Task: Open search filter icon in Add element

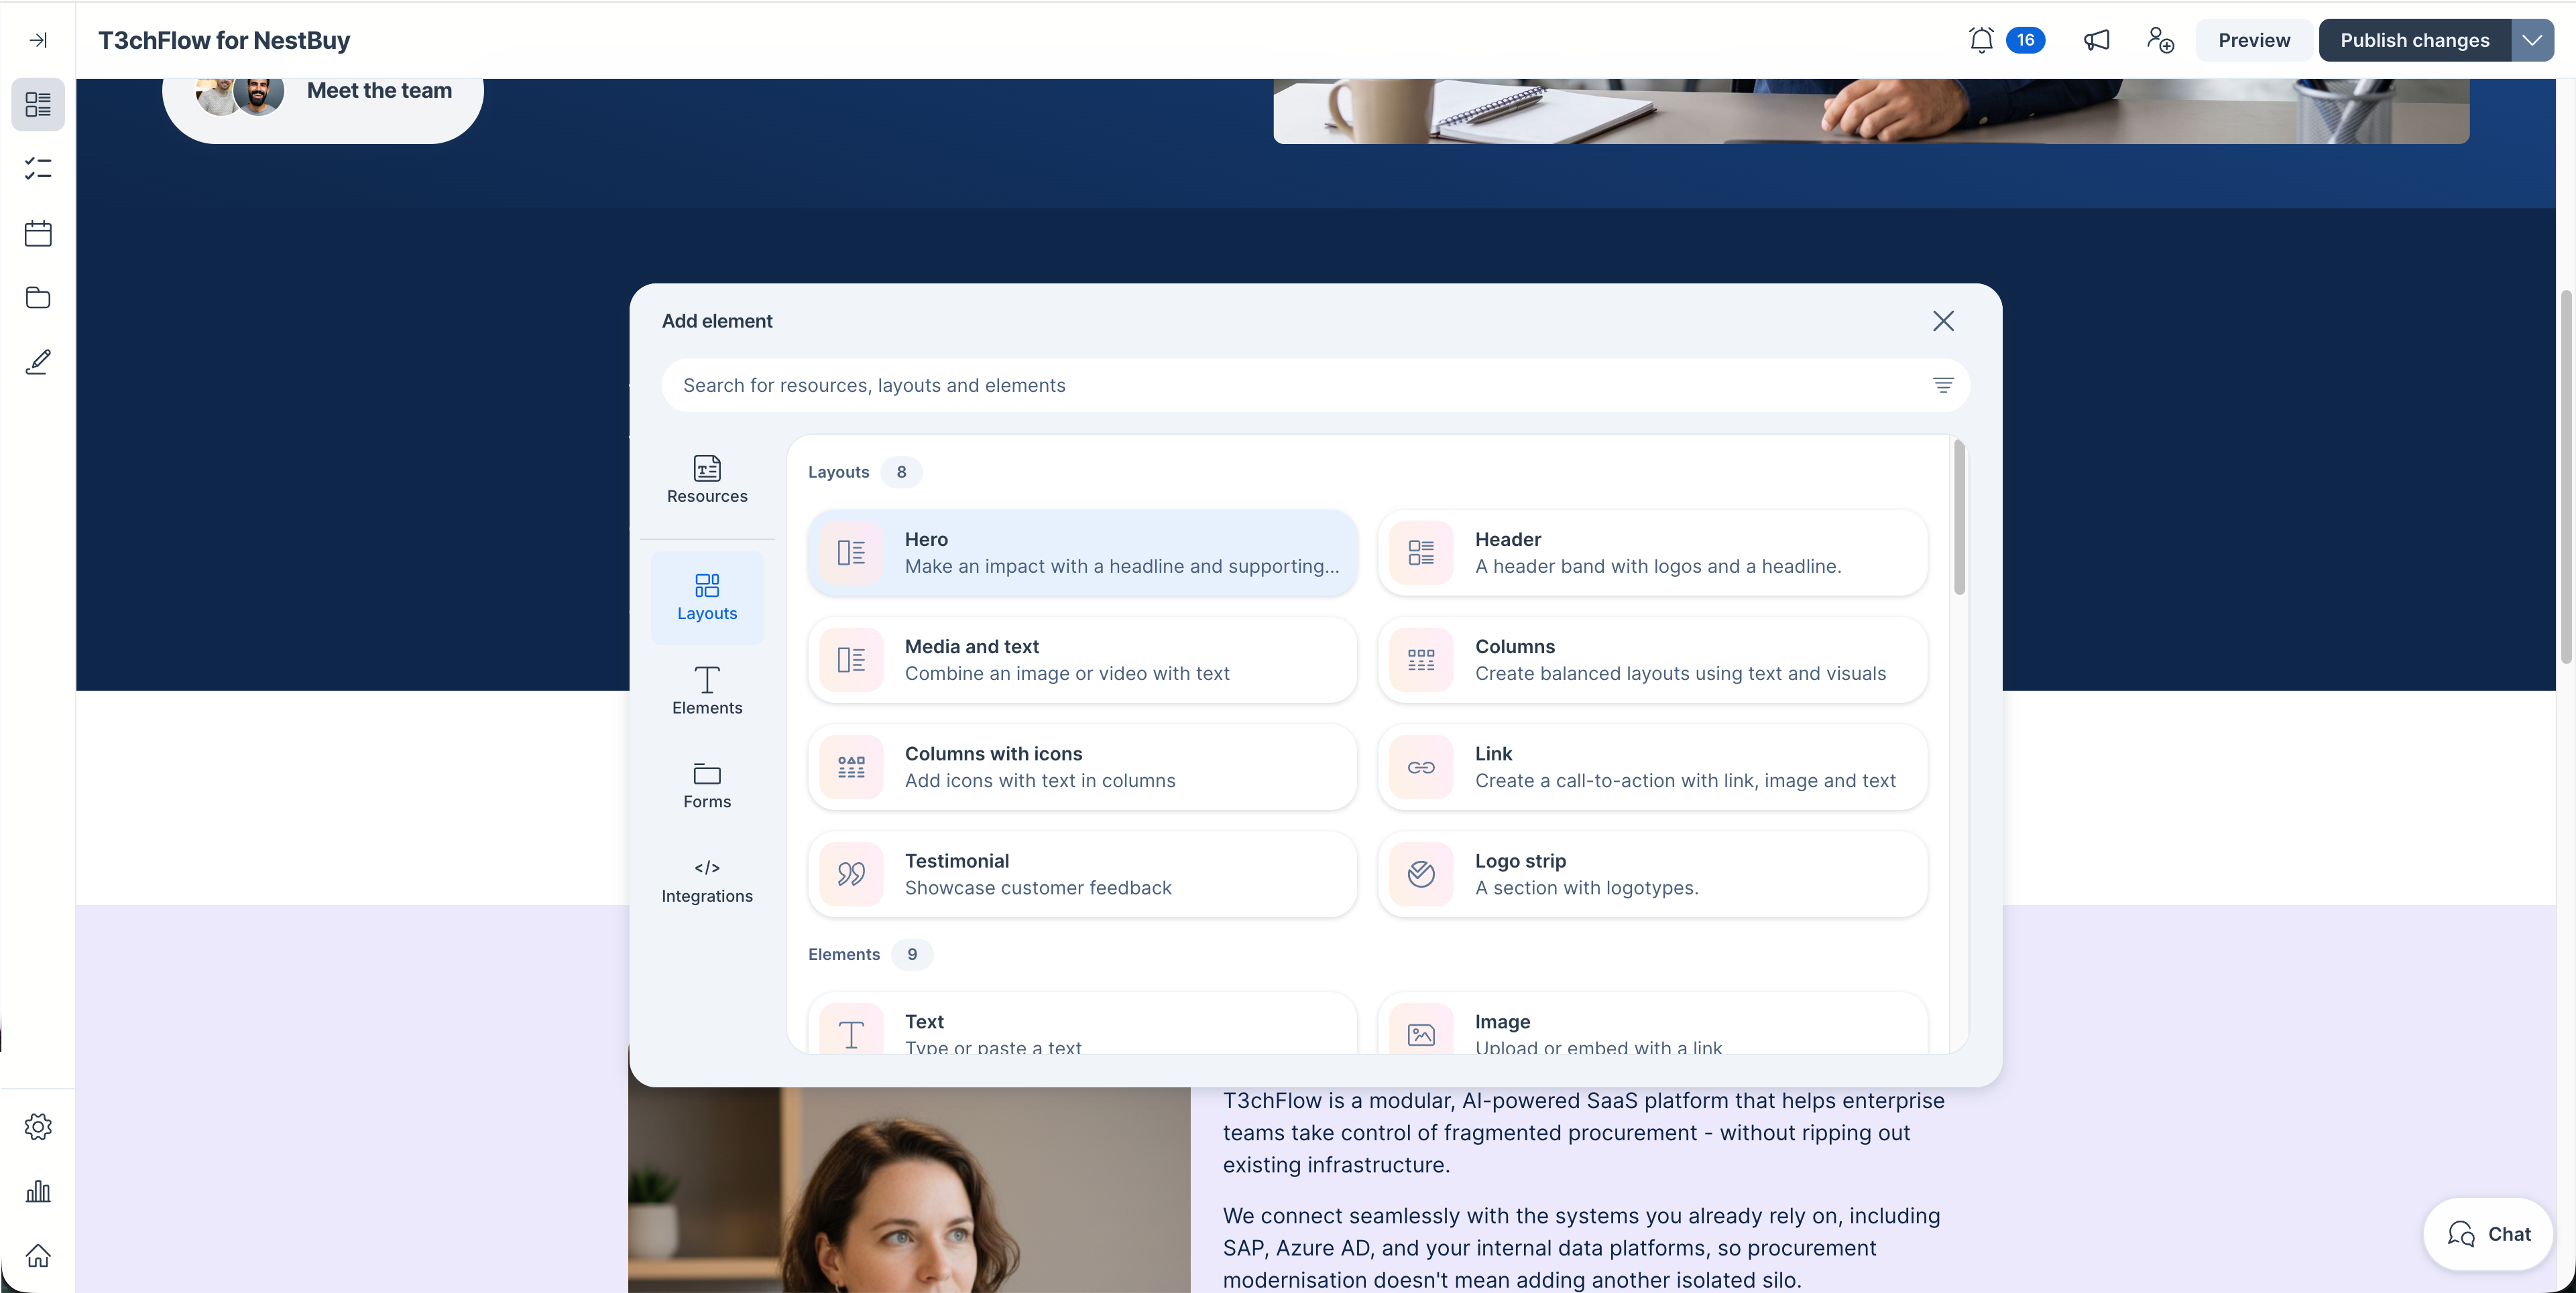Action: pos(1942,385)
